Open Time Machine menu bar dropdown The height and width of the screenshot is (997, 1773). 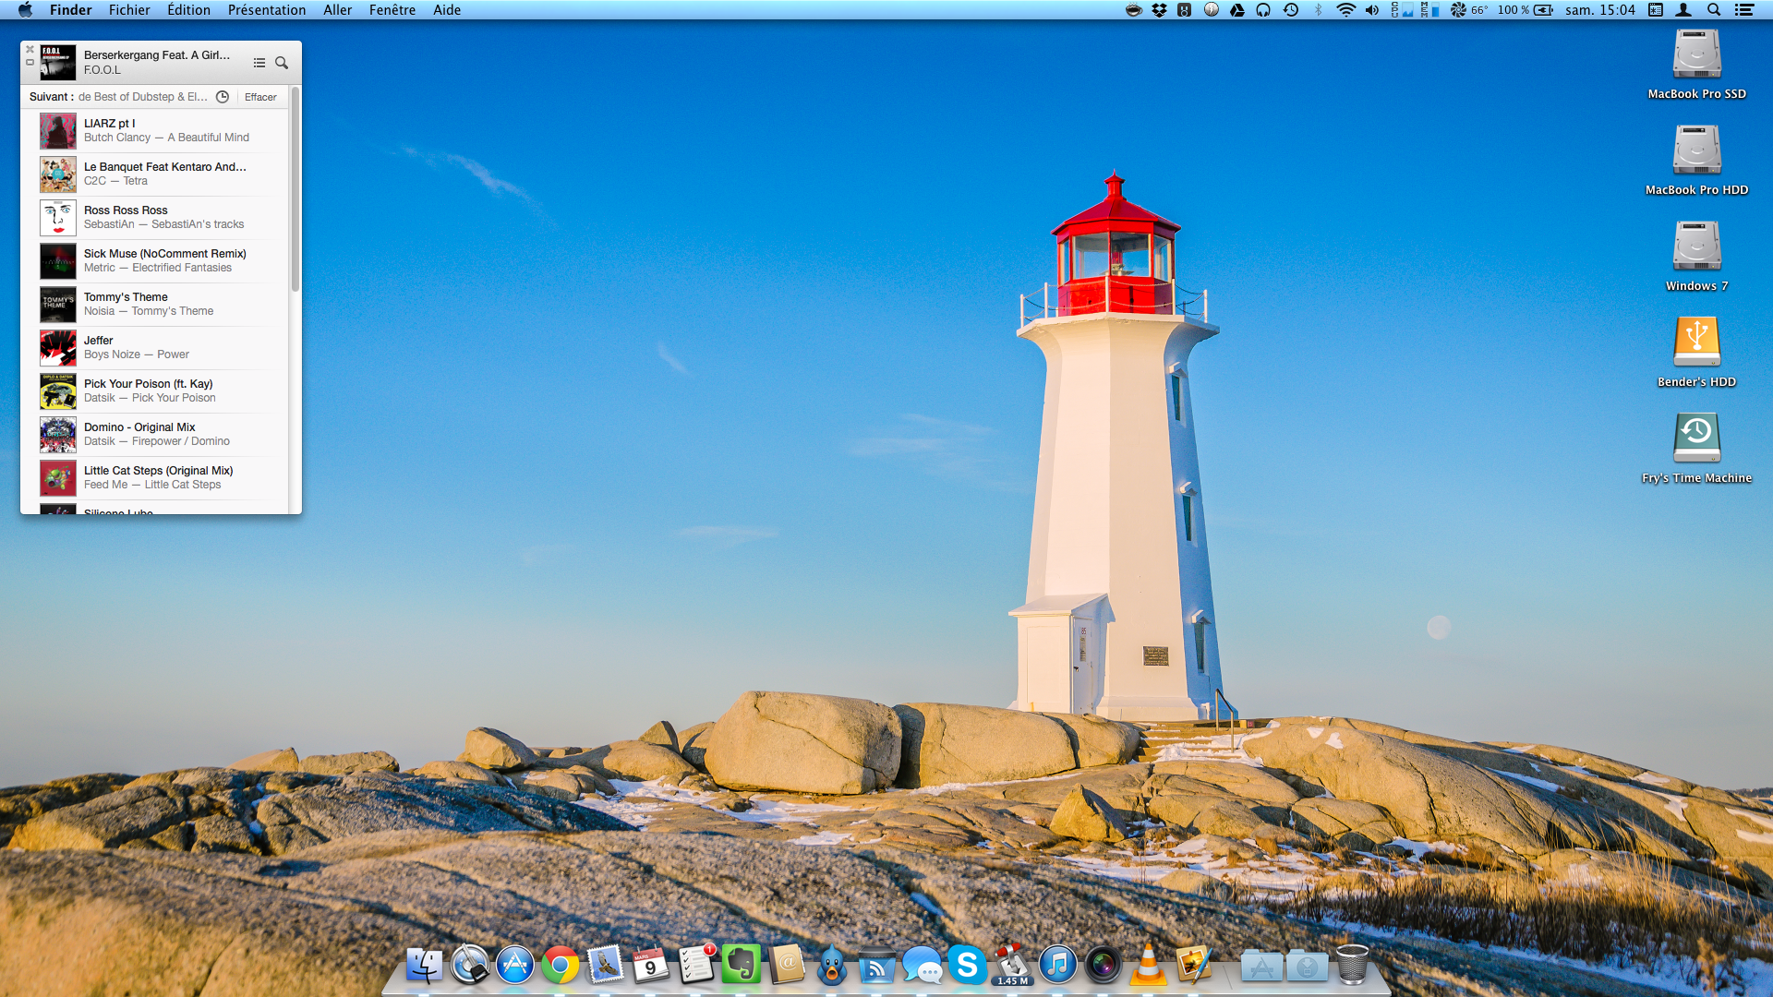1291,10
